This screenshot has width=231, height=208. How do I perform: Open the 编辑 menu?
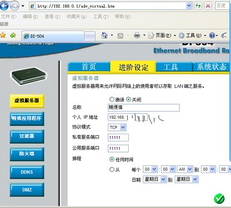(x=31, y=17)
